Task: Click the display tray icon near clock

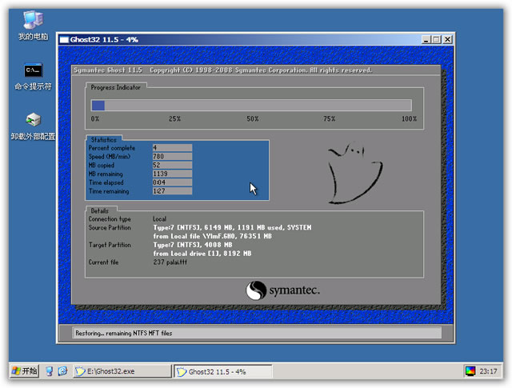Action: [470, 371]
